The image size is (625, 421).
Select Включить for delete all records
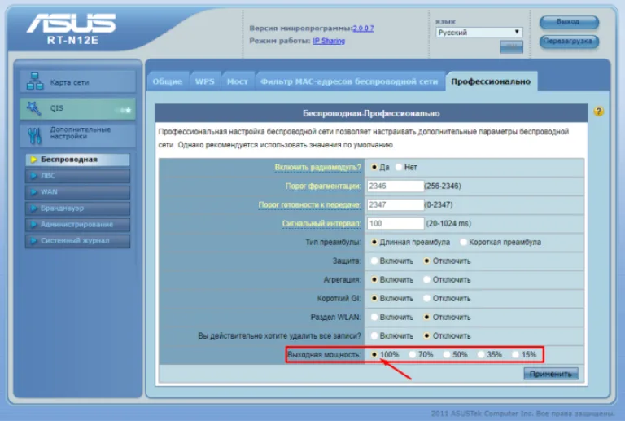374,336
